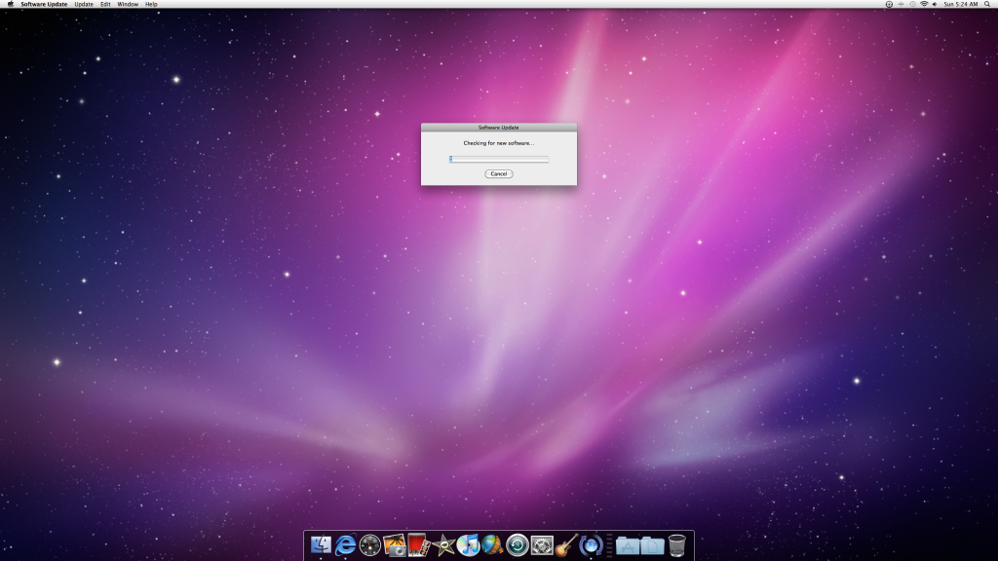
Task: Open the Window menu
Action: (x=128, y=4)
